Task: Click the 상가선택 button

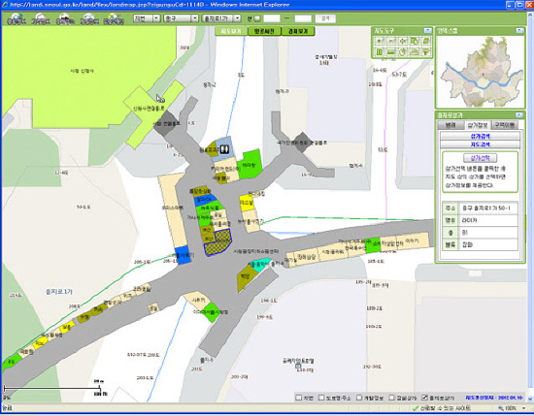Action: [x=480, y=158]
